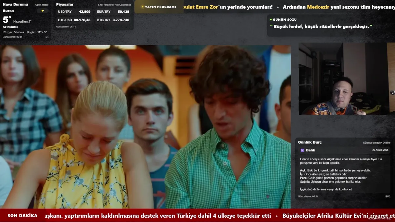Image resolution: width=395 pixels, height=222 pixels.
Task: Click the İçgüdünü dinle advice line
Action: tap(326, 189)
